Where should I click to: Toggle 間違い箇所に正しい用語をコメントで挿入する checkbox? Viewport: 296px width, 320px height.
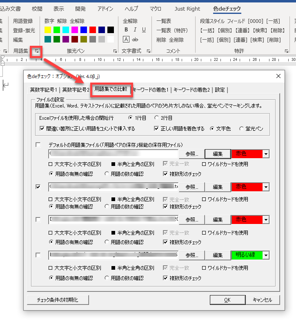(42, 128)
